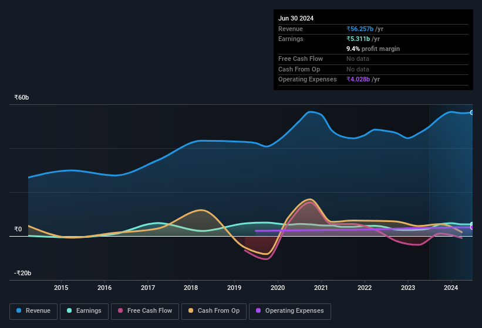
Task: Click the 2016 x-axis label
Action: [105, 288]
